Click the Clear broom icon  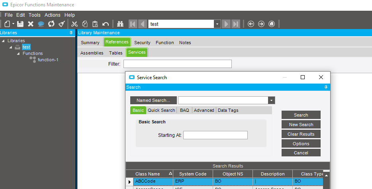tap(62, 24)
